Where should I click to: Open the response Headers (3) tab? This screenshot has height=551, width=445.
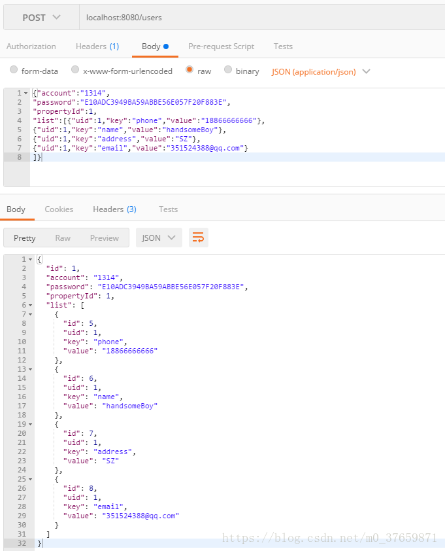click(x=114, y=209)
